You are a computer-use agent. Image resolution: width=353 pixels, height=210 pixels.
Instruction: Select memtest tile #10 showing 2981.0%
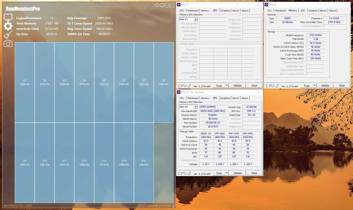point(44,163)
